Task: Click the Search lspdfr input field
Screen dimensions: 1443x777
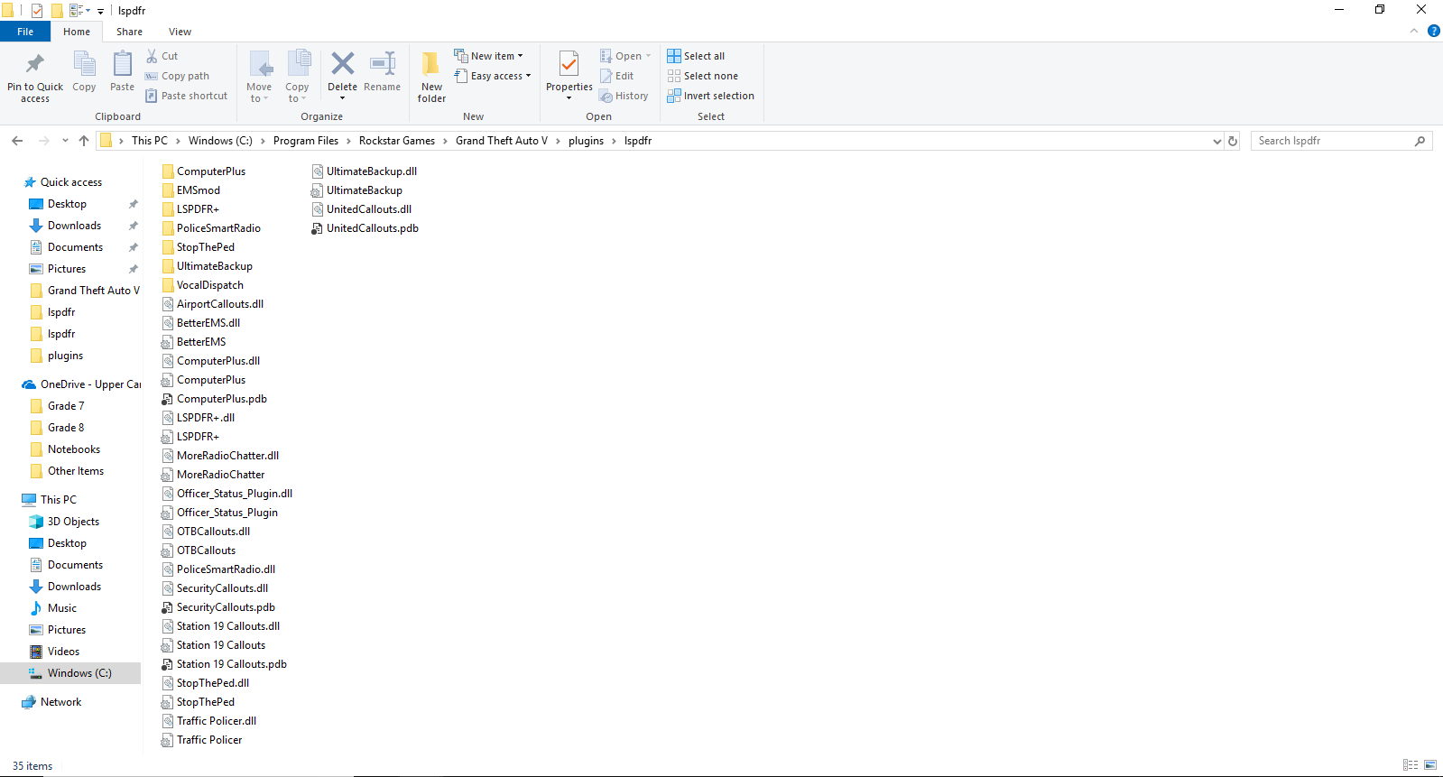Action: coord(1332,141)
